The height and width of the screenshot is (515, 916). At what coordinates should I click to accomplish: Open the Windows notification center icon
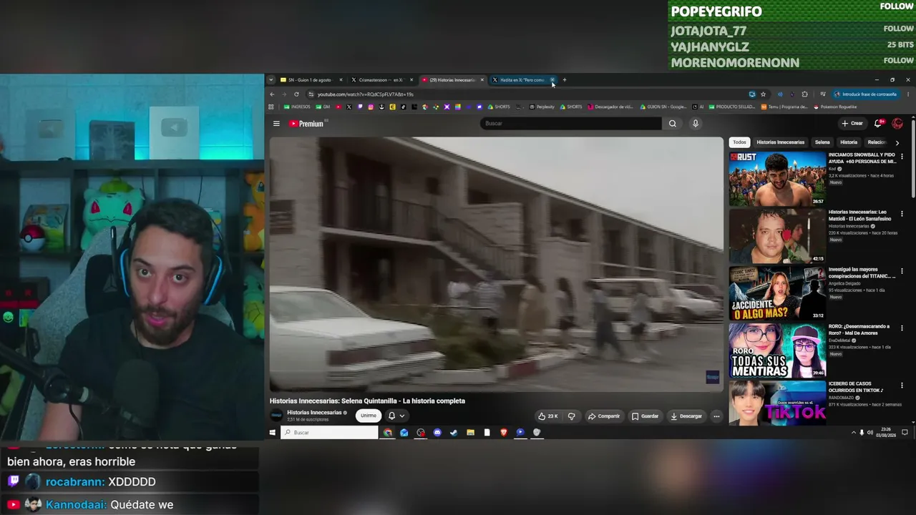click(x=905, y=433)
